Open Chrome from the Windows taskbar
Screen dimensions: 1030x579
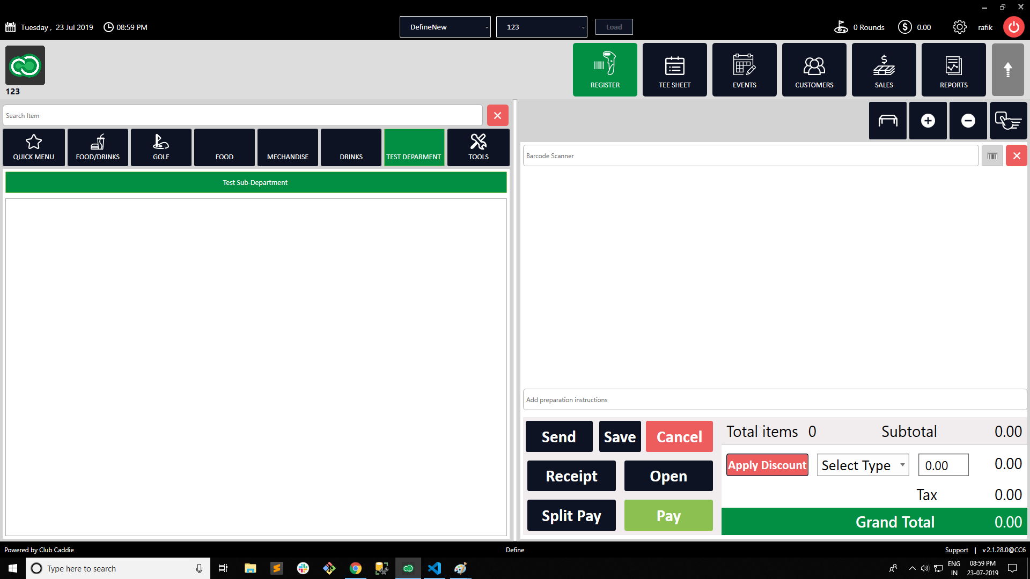click(355, 568)
